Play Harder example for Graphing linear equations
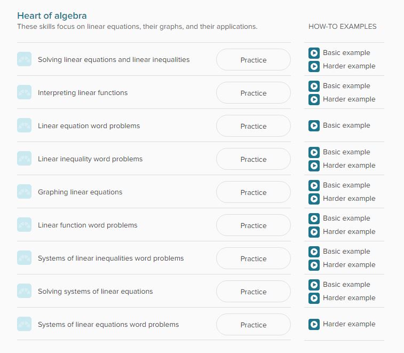This screenshot has height=353, width=404. [x=314, y=199]
